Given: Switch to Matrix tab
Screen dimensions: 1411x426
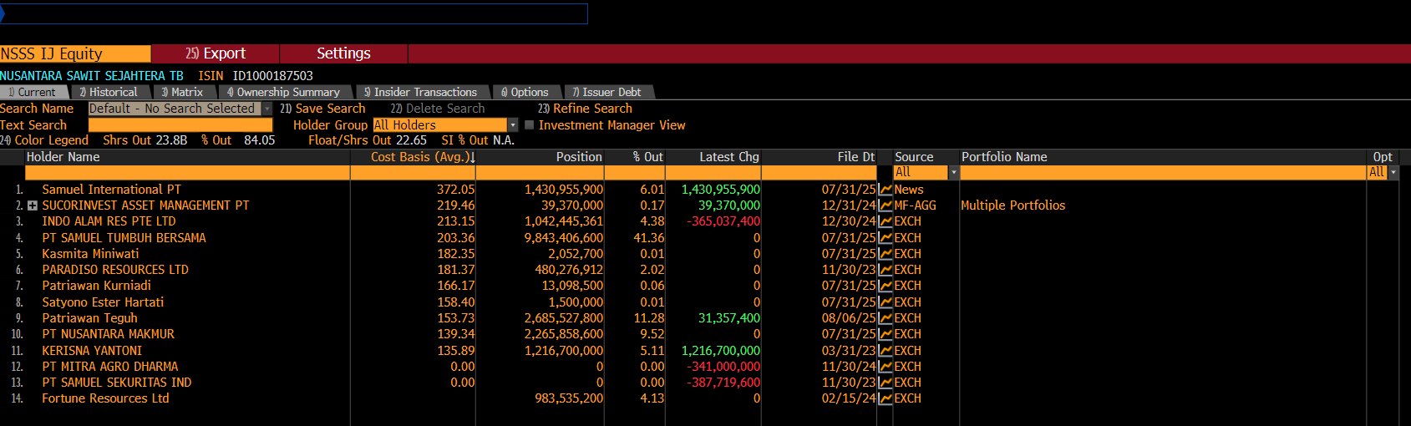Looking at the screenshot, I should (182, 92).
